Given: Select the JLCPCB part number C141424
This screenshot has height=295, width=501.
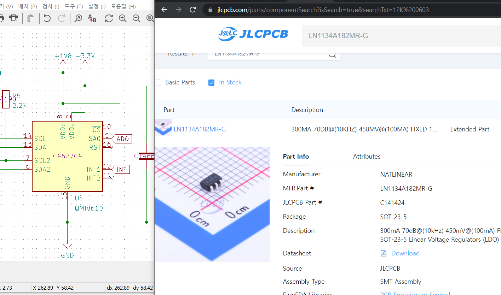Looking at the screenshot, I should (392, 203).
